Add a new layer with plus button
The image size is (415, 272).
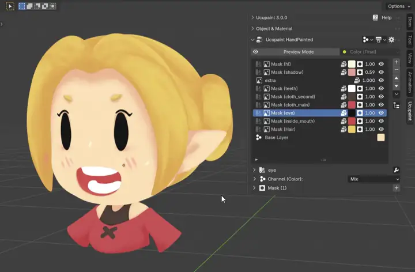coord(397,62)
